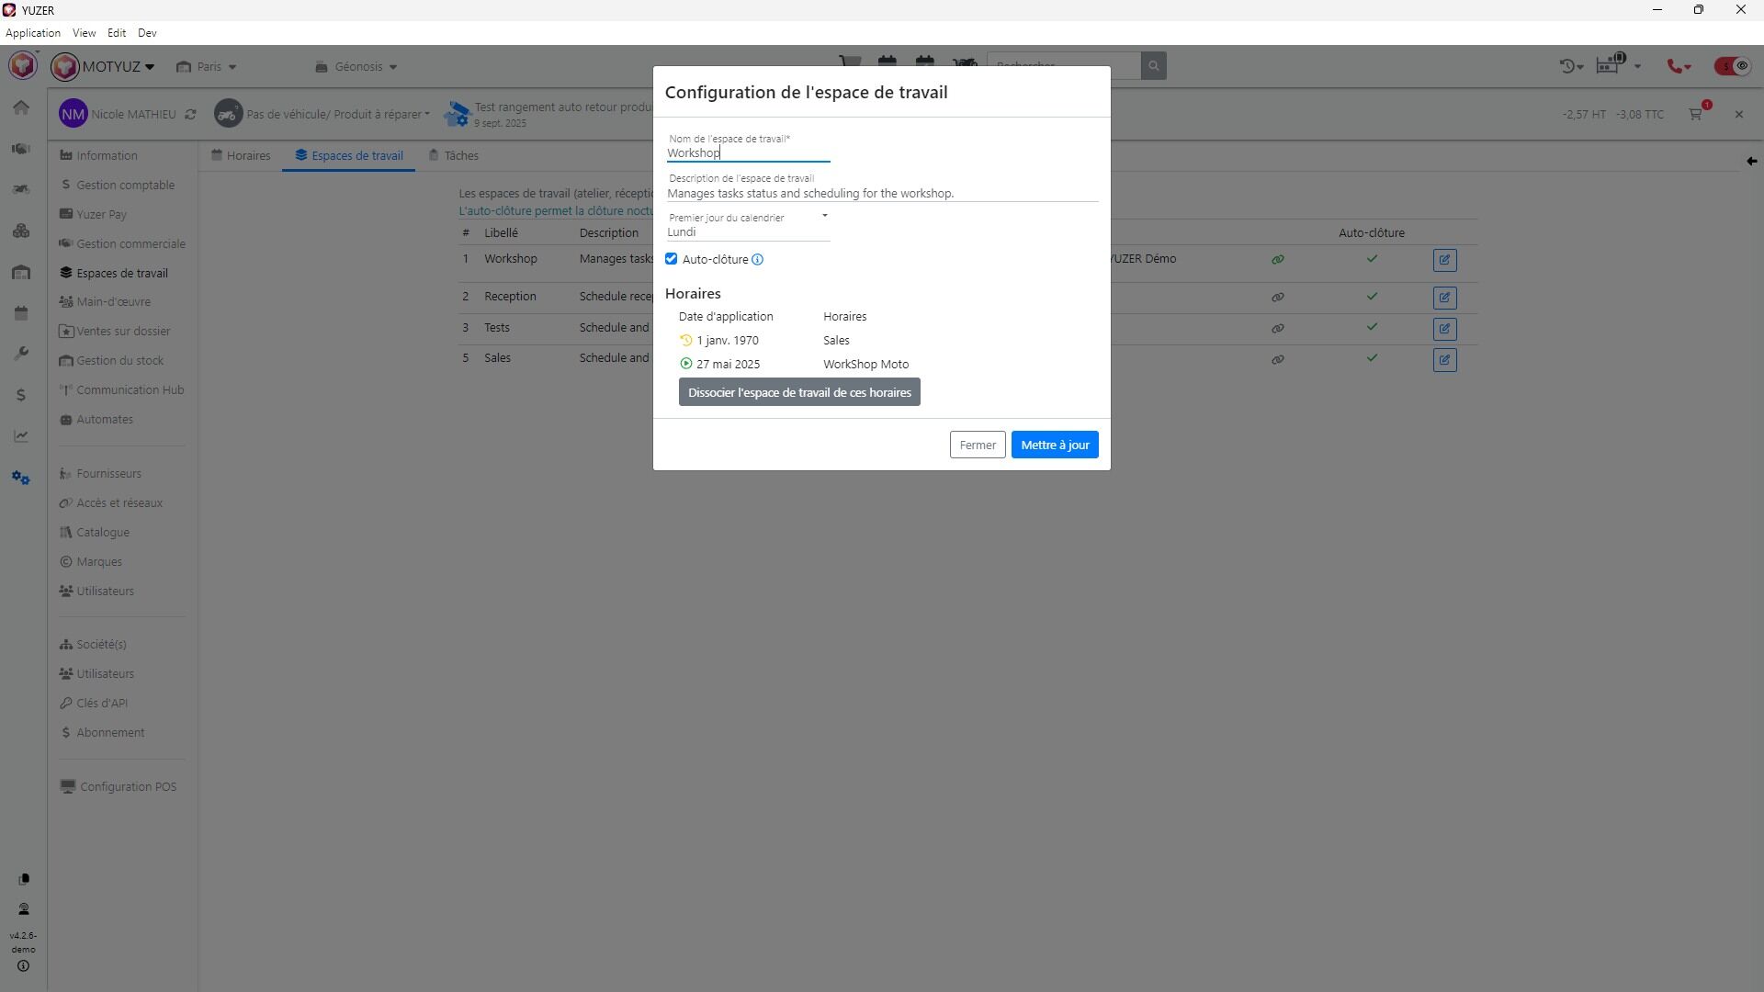Viewport: 1764px width, 992px height.
Task: Click the Auto-clôture info icon
Action: (757, 260)
